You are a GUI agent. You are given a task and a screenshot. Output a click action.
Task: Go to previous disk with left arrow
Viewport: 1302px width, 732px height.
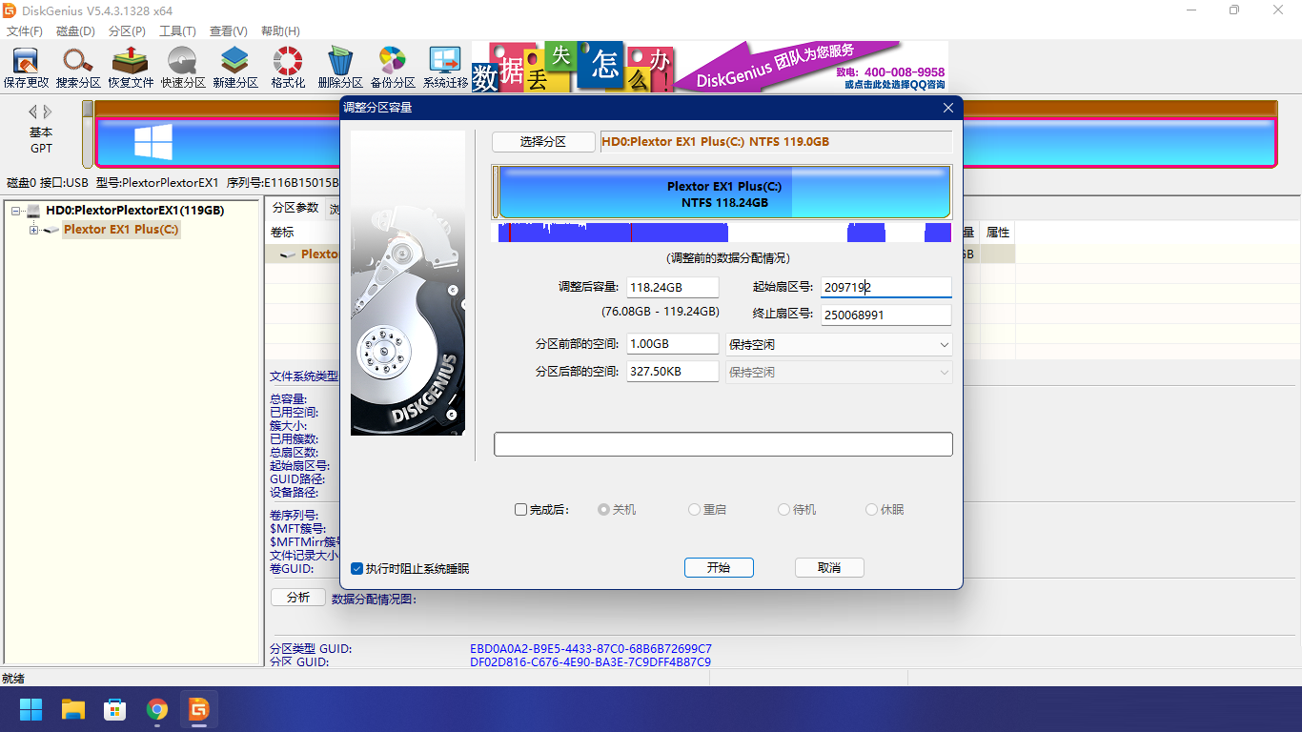coord(32,112)
